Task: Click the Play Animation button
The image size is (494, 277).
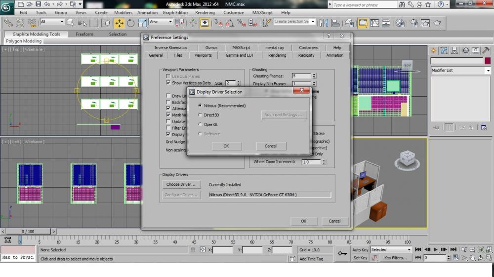Action: 435,249
